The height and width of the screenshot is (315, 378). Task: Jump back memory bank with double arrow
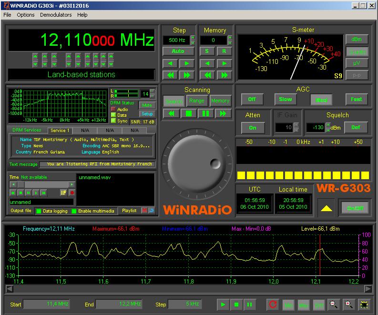(207, 75)
